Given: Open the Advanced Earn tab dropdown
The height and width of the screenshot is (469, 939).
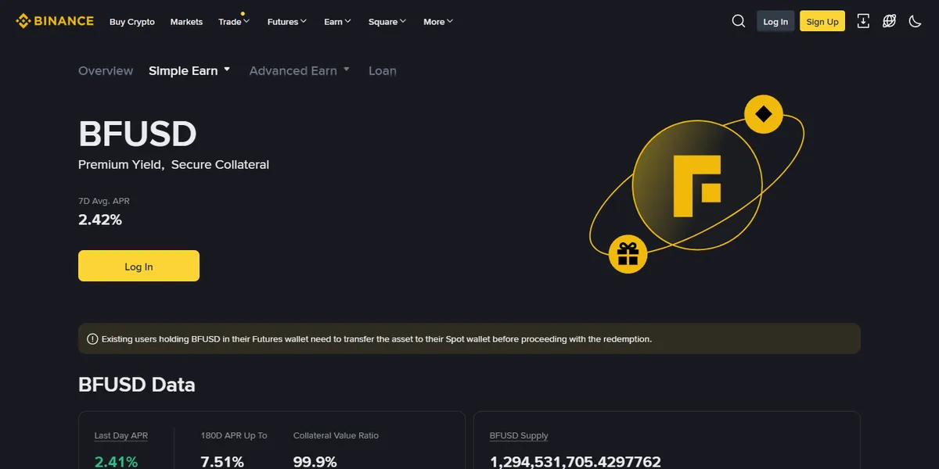Looking at the screenshot, I should click(x=299, y=70).
